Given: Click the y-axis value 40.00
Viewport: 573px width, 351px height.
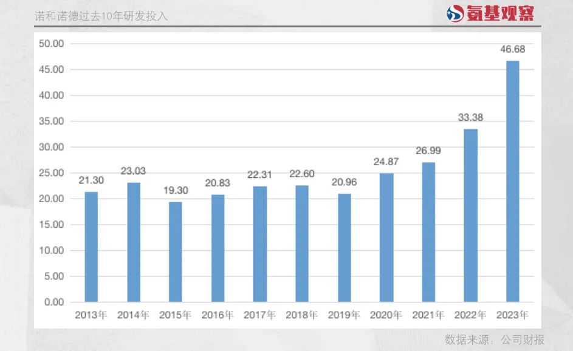Looking at the screenshot, I should click(52, 95).
